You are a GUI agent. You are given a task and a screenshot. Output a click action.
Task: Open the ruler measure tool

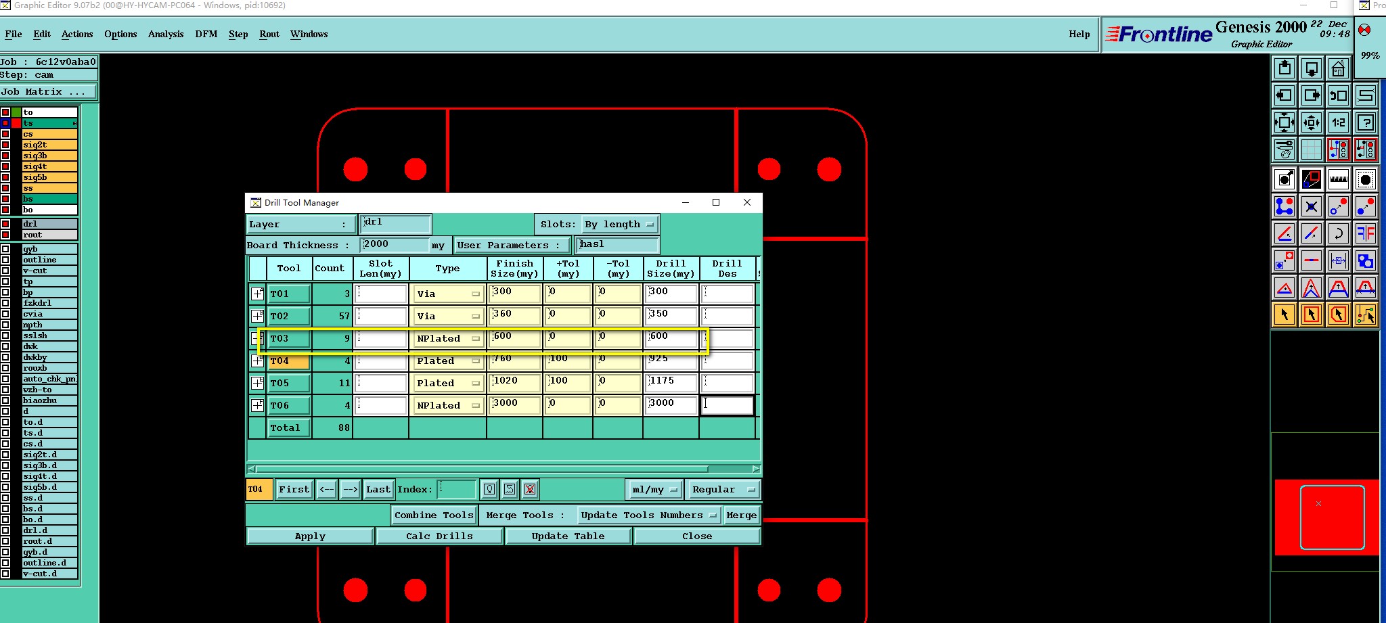coord(1338,179)
